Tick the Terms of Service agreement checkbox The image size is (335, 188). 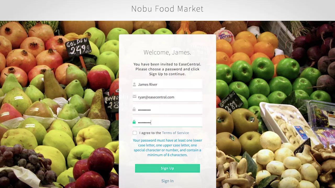(x=135, y=133)
